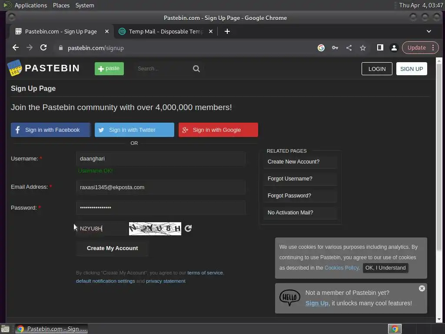Open the privacy statement link
Screen dimensions: 445x334
(166, 281)
